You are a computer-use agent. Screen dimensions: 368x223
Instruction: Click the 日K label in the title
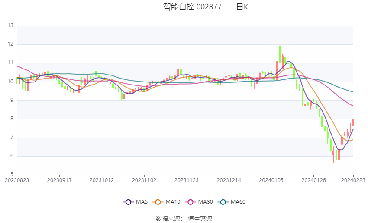click(x=242, y=7)
